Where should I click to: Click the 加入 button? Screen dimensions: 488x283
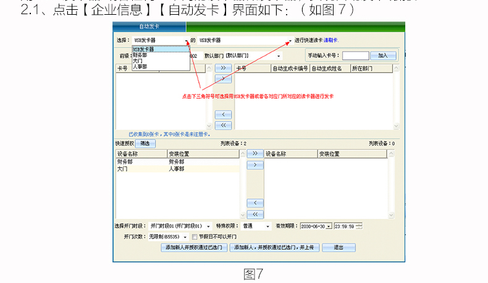tap(383, 55)
